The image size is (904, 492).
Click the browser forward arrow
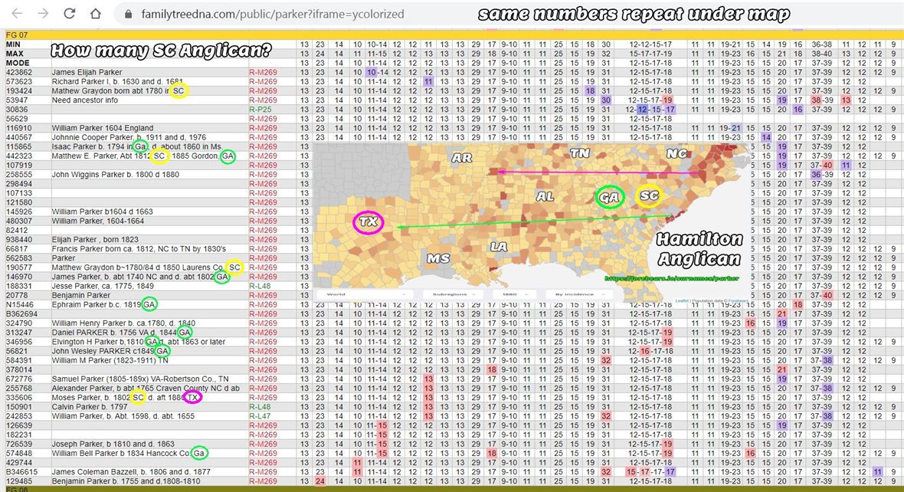coord(44,14)
